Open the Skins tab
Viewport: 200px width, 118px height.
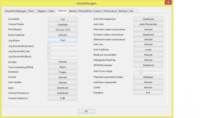coord(31,11)
